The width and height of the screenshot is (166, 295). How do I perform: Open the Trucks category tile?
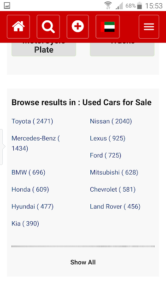[122, 49]
